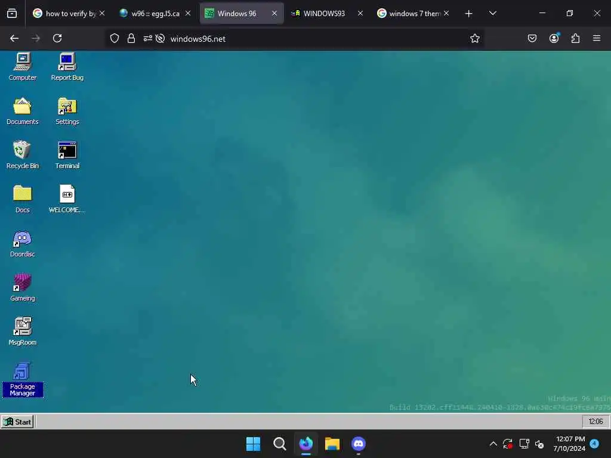Switch to the windows 7 theme tab
Viewport: 611px width, 458px height.
[413, 13]
